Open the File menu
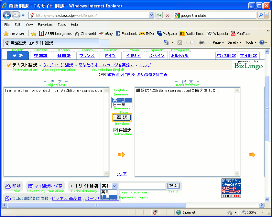Image resolution: width=272 pixels, height=217 pixels. pos(7,25)
